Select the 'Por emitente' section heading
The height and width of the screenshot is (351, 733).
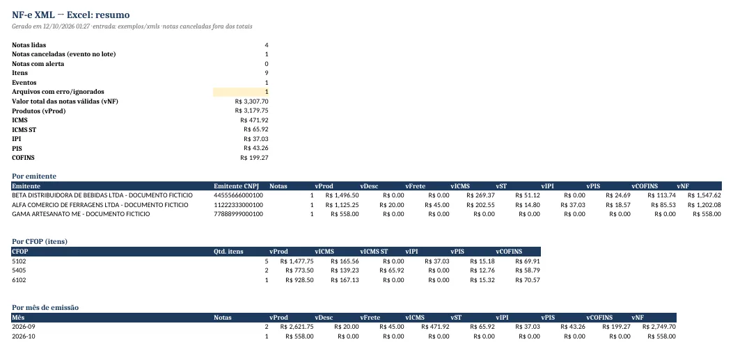(x=33, y=177)
